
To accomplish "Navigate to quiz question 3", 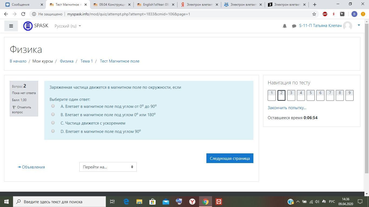I will tap(291, 95).
